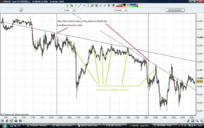Open the Windows Start orb
The width and height of the screenshot is (204, 128).
point(5,125)
